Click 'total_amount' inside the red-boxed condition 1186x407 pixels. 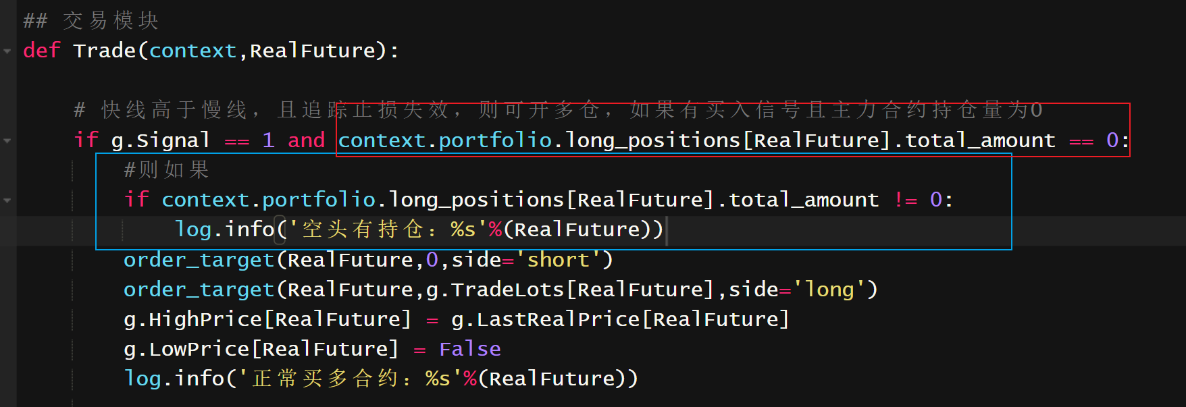pos(979,140)
